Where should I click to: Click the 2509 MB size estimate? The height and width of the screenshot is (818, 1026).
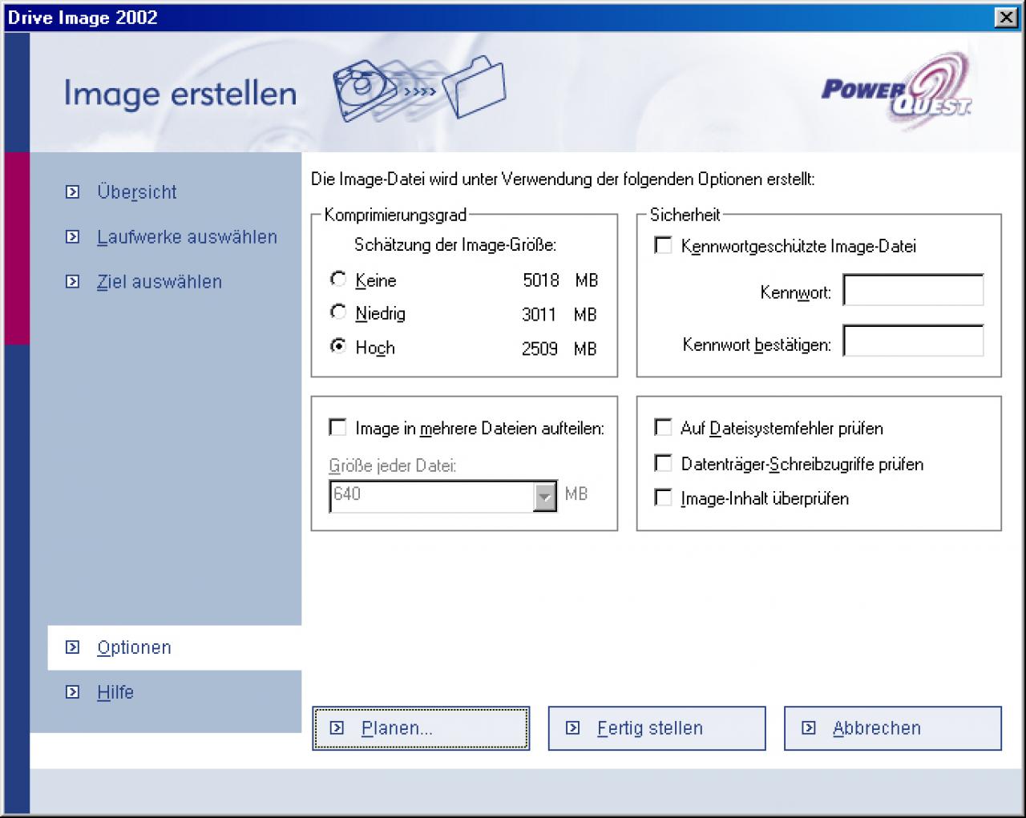click(x=559, y=349)
